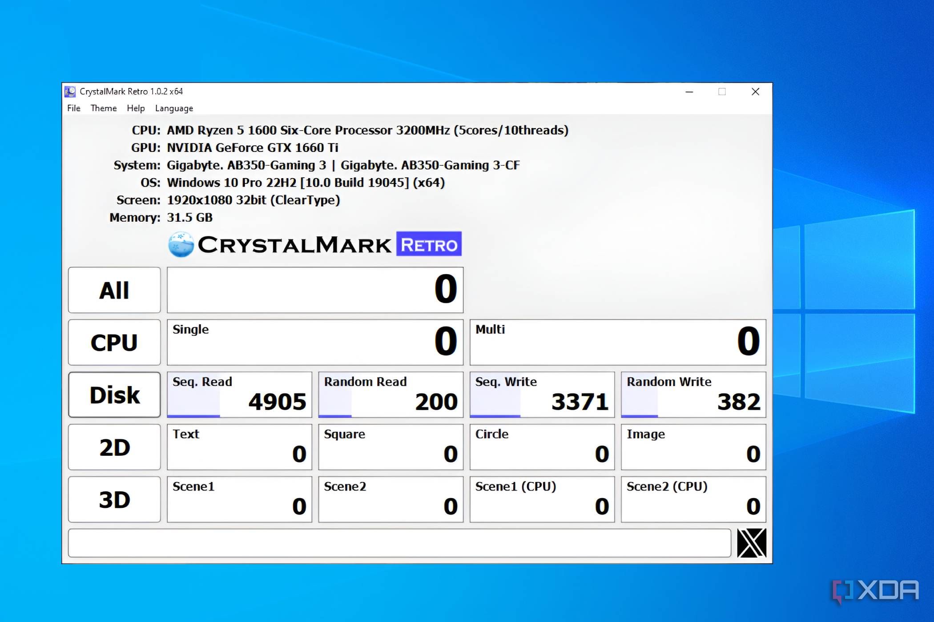Click the Scene1 (CPU) score box
Viewport: 934px width, 622px height.
click(x=542, y=499)
